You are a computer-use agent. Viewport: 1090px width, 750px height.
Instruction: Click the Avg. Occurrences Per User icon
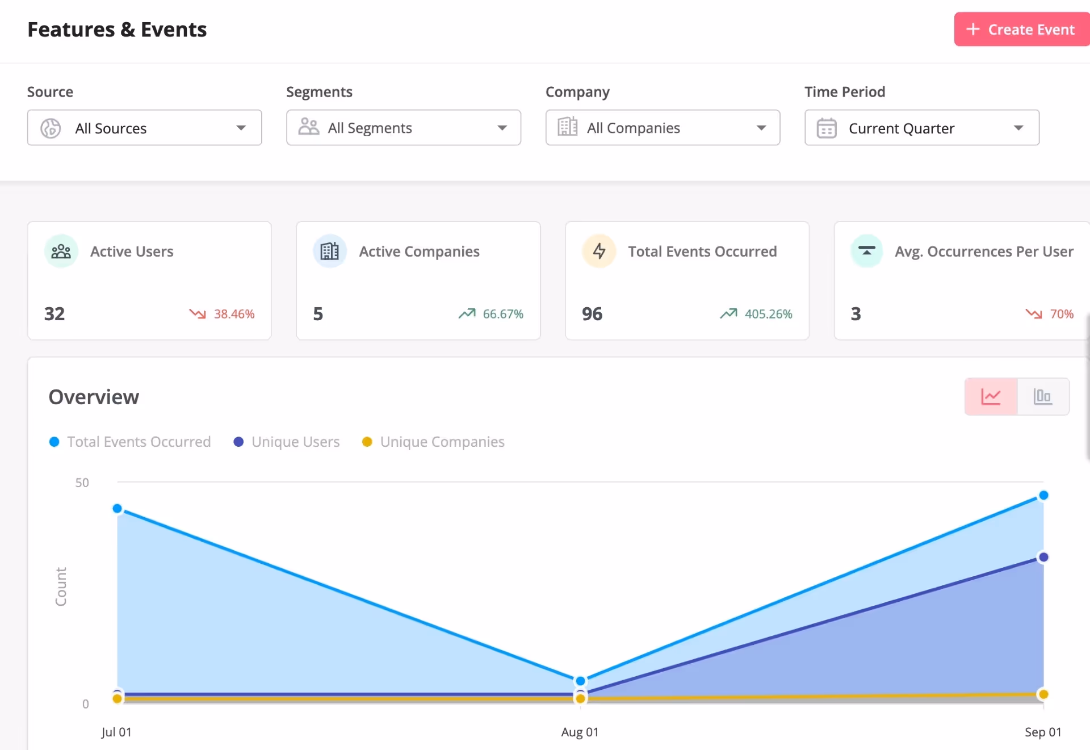coord(866,250)
